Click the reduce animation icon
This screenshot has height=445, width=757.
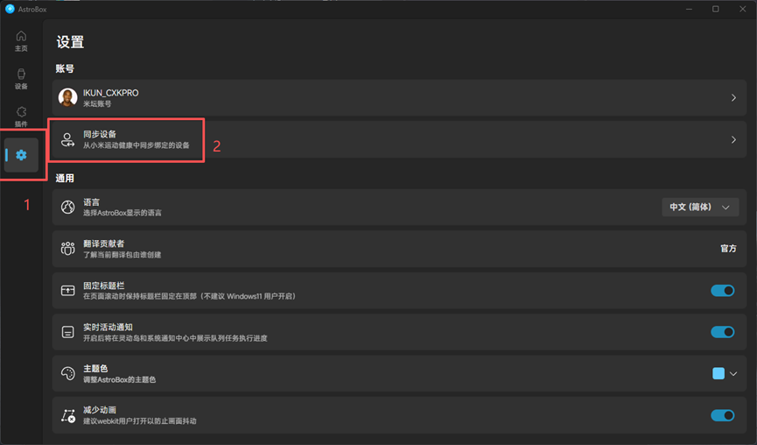68,415
